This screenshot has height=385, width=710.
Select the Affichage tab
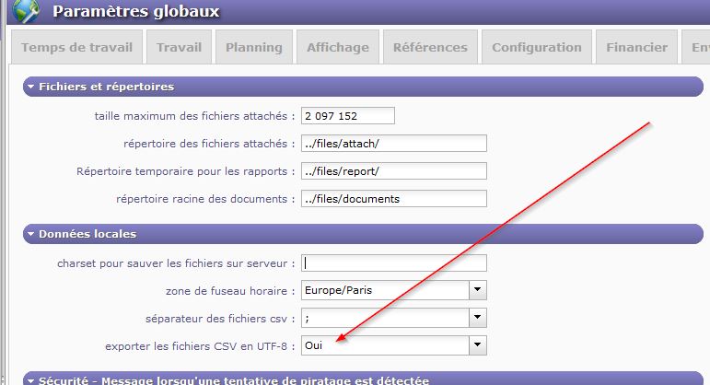click(338, 47)
